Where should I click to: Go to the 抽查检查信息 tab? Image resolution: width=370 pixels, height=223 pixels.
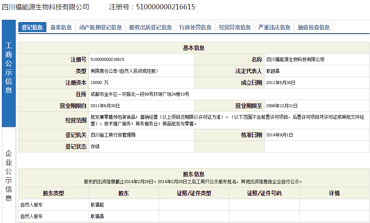[314, 27]
